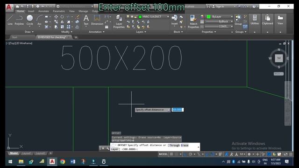Toggle polar tracking in status bar
The width and height of the screenshot is (299, 168).
click(x=190, y=154)
